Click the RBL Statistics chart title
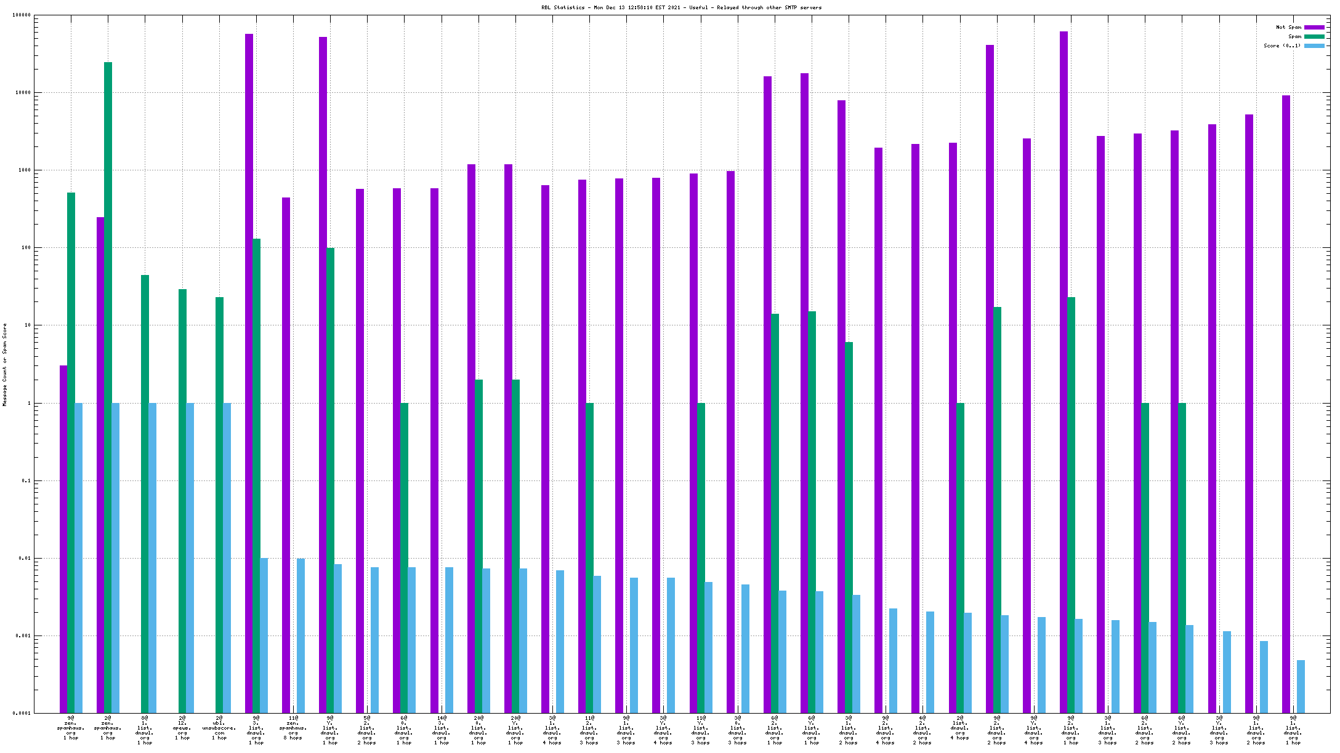 [x=681, y=7]
